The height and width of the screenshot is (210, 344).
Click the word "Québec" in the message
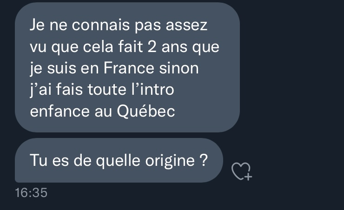146,112
